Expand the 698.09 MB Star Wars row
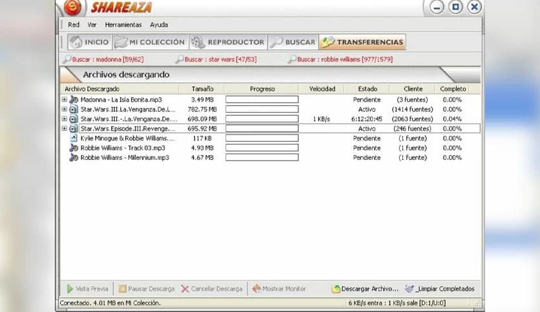 [65, 119]
